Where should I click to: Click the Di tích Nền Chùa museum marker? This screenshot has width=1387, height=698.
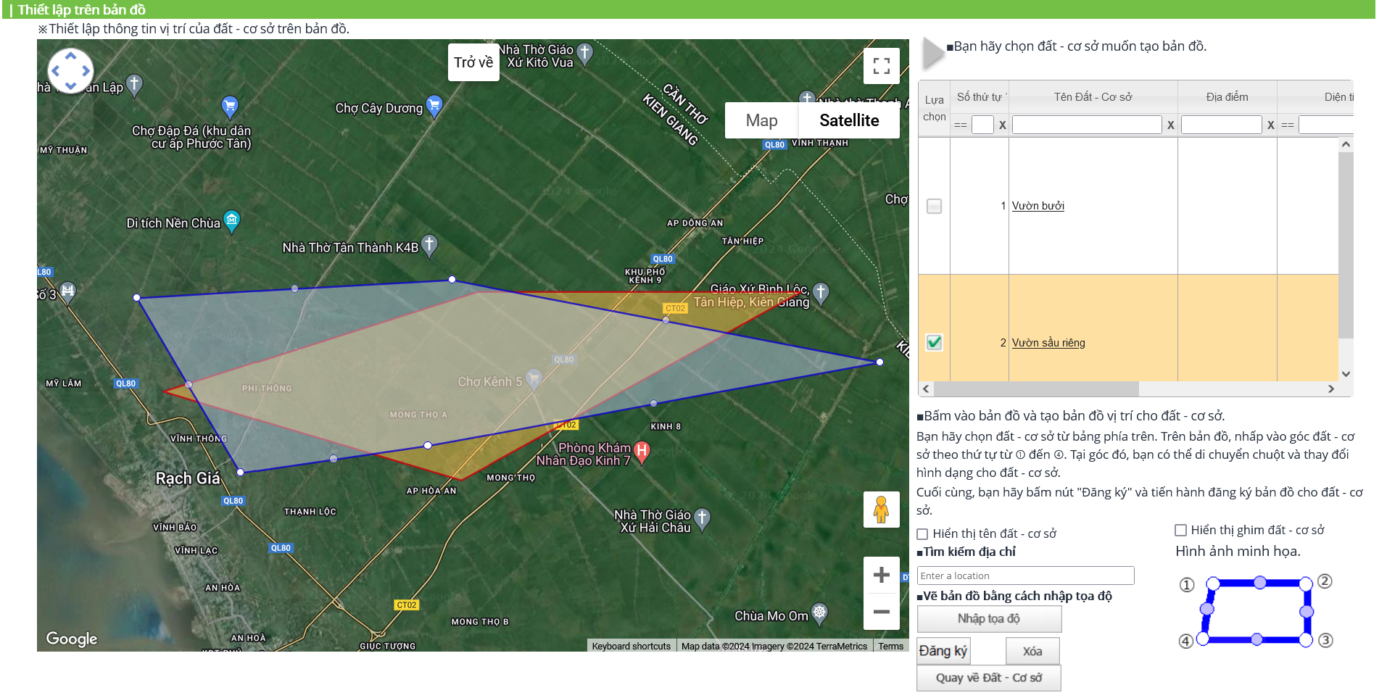point(232,220)
